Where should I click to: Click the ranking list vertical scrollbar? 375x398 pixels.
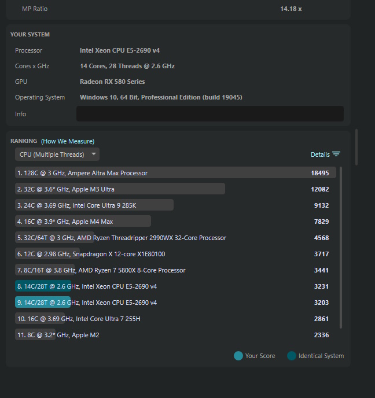coord(341,248)
